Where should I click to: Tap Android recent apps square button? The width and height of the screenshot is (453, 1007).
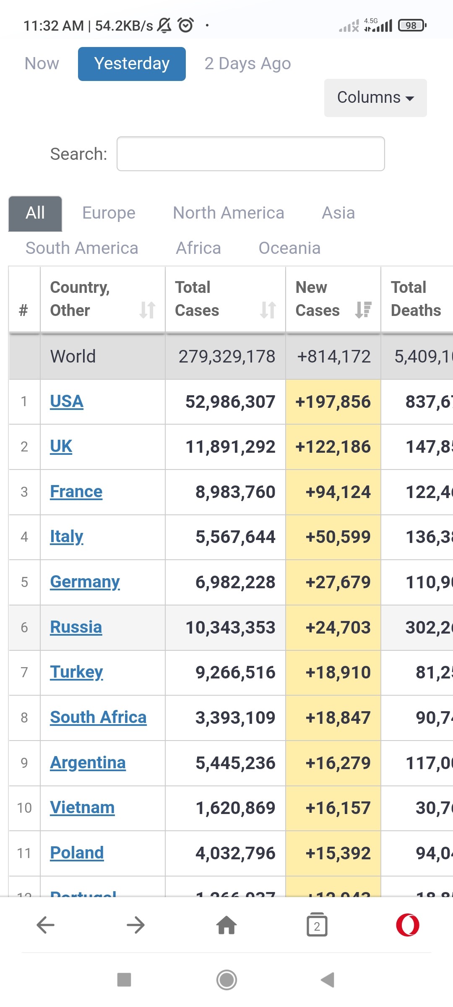pyautogui.click(x=124, y=980)
